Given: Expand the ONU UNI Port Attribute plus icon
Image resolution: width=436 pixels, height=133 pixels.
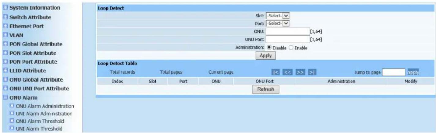Looking at the screenshot, I should [x=4, y=89].
